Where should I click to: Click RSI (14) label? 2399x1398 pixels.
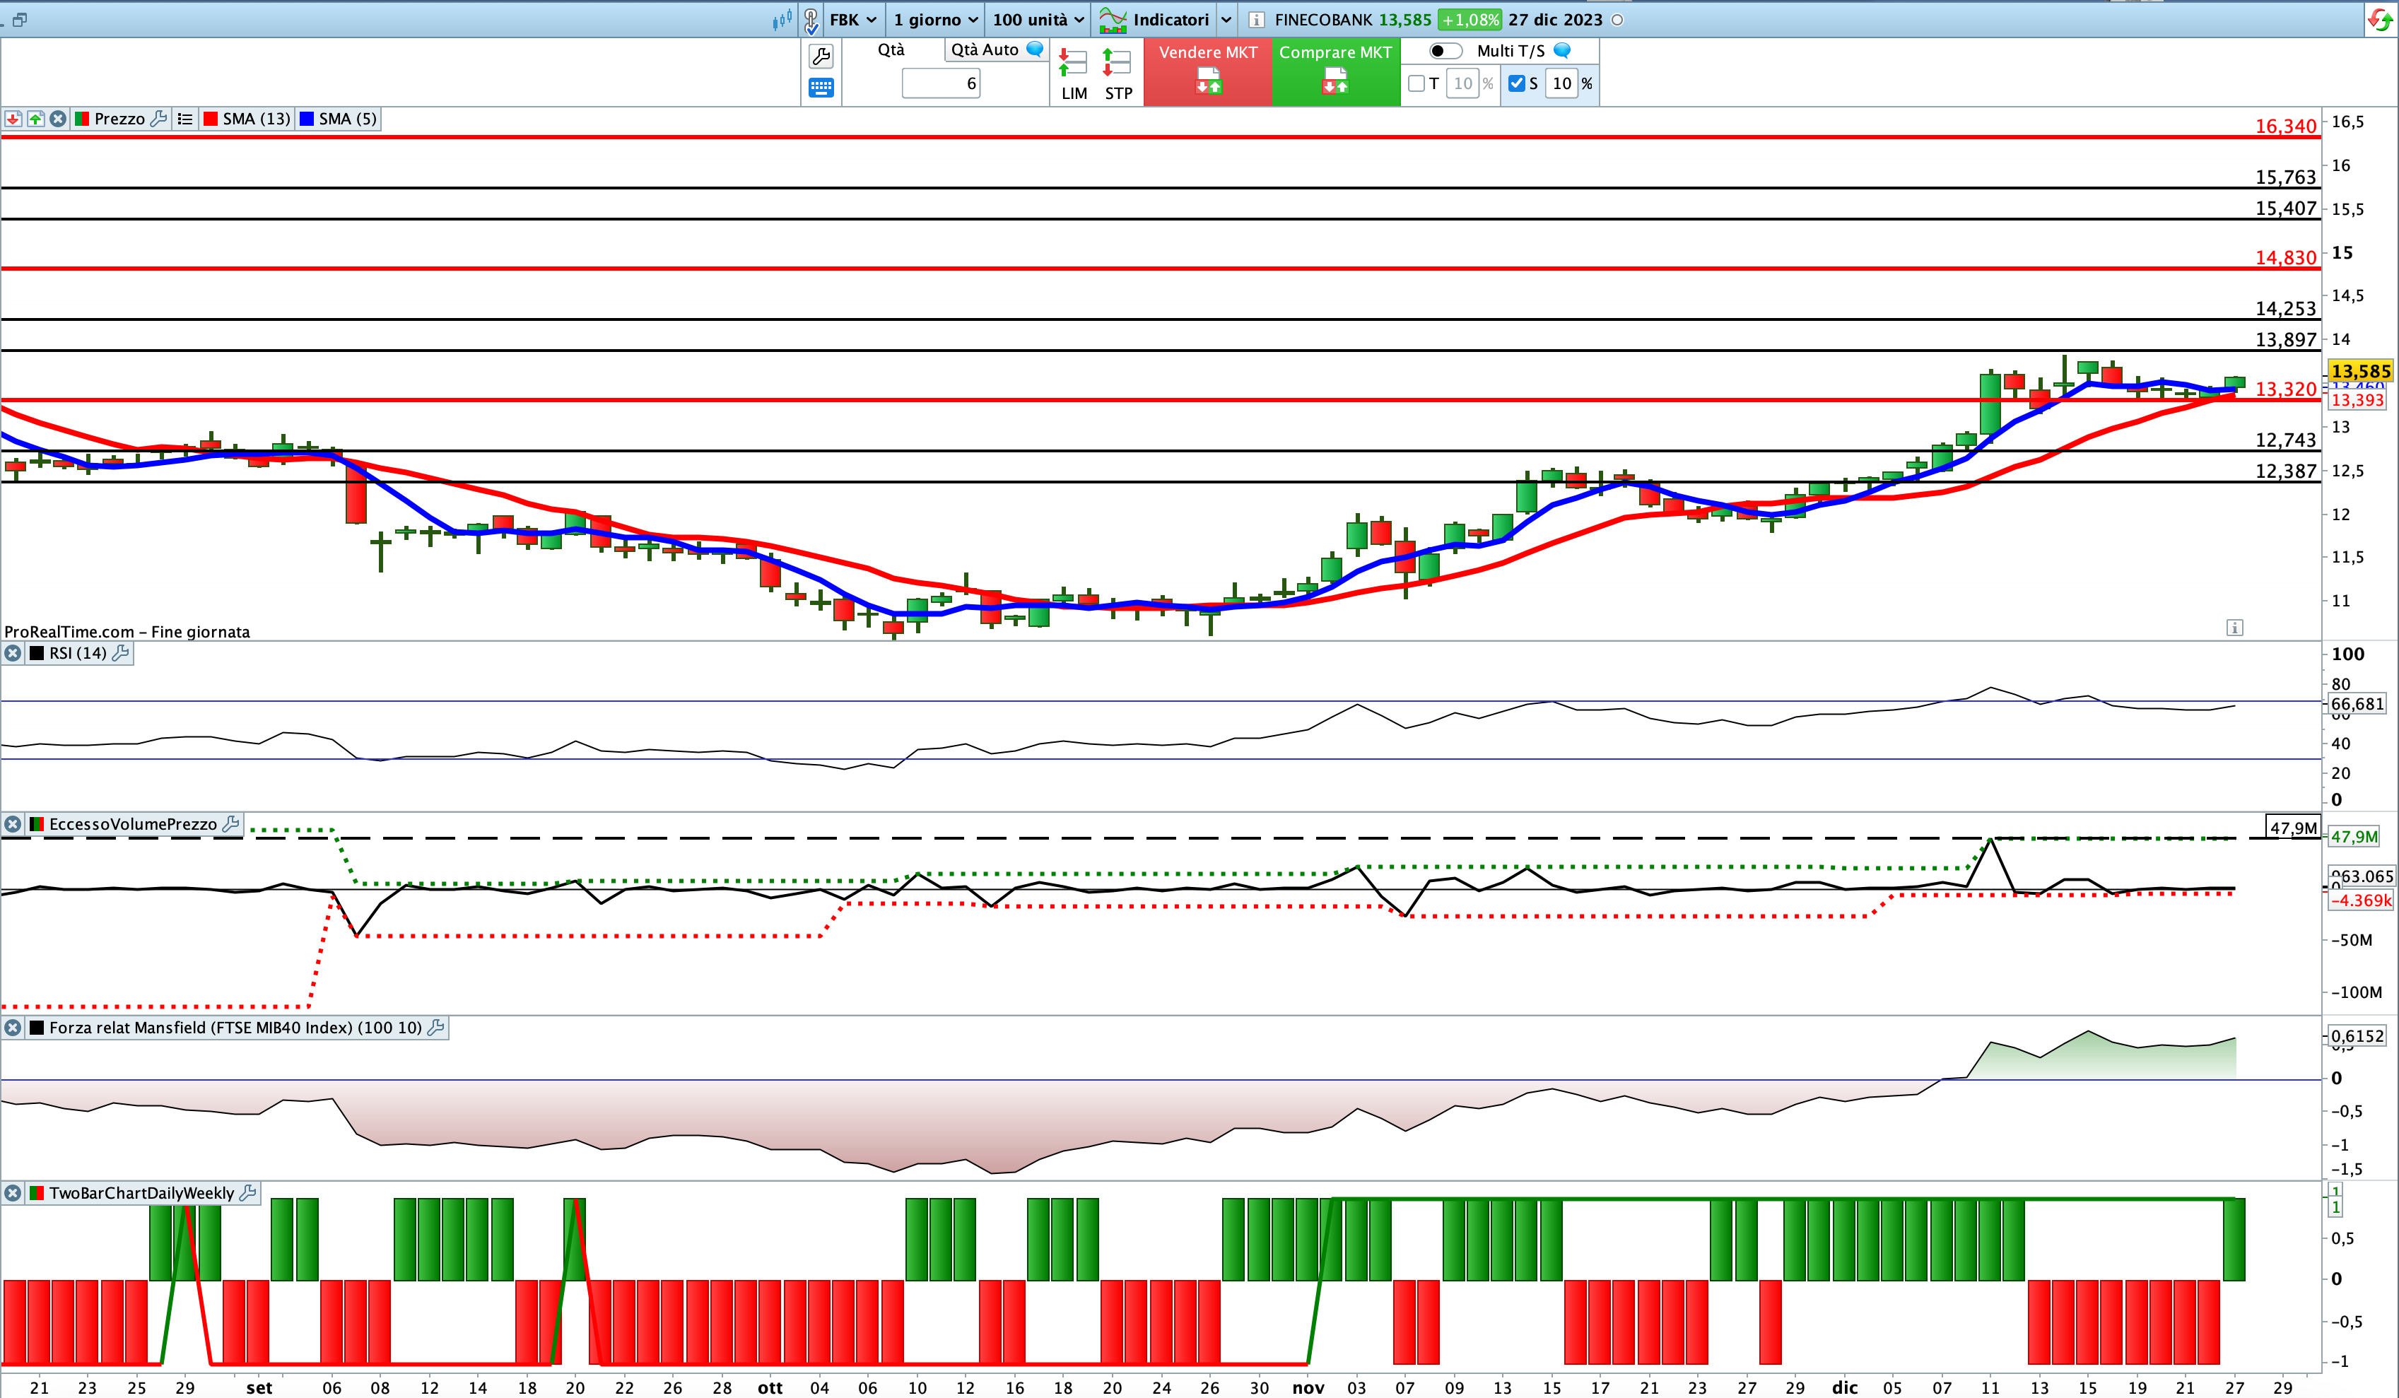(78, 653)
